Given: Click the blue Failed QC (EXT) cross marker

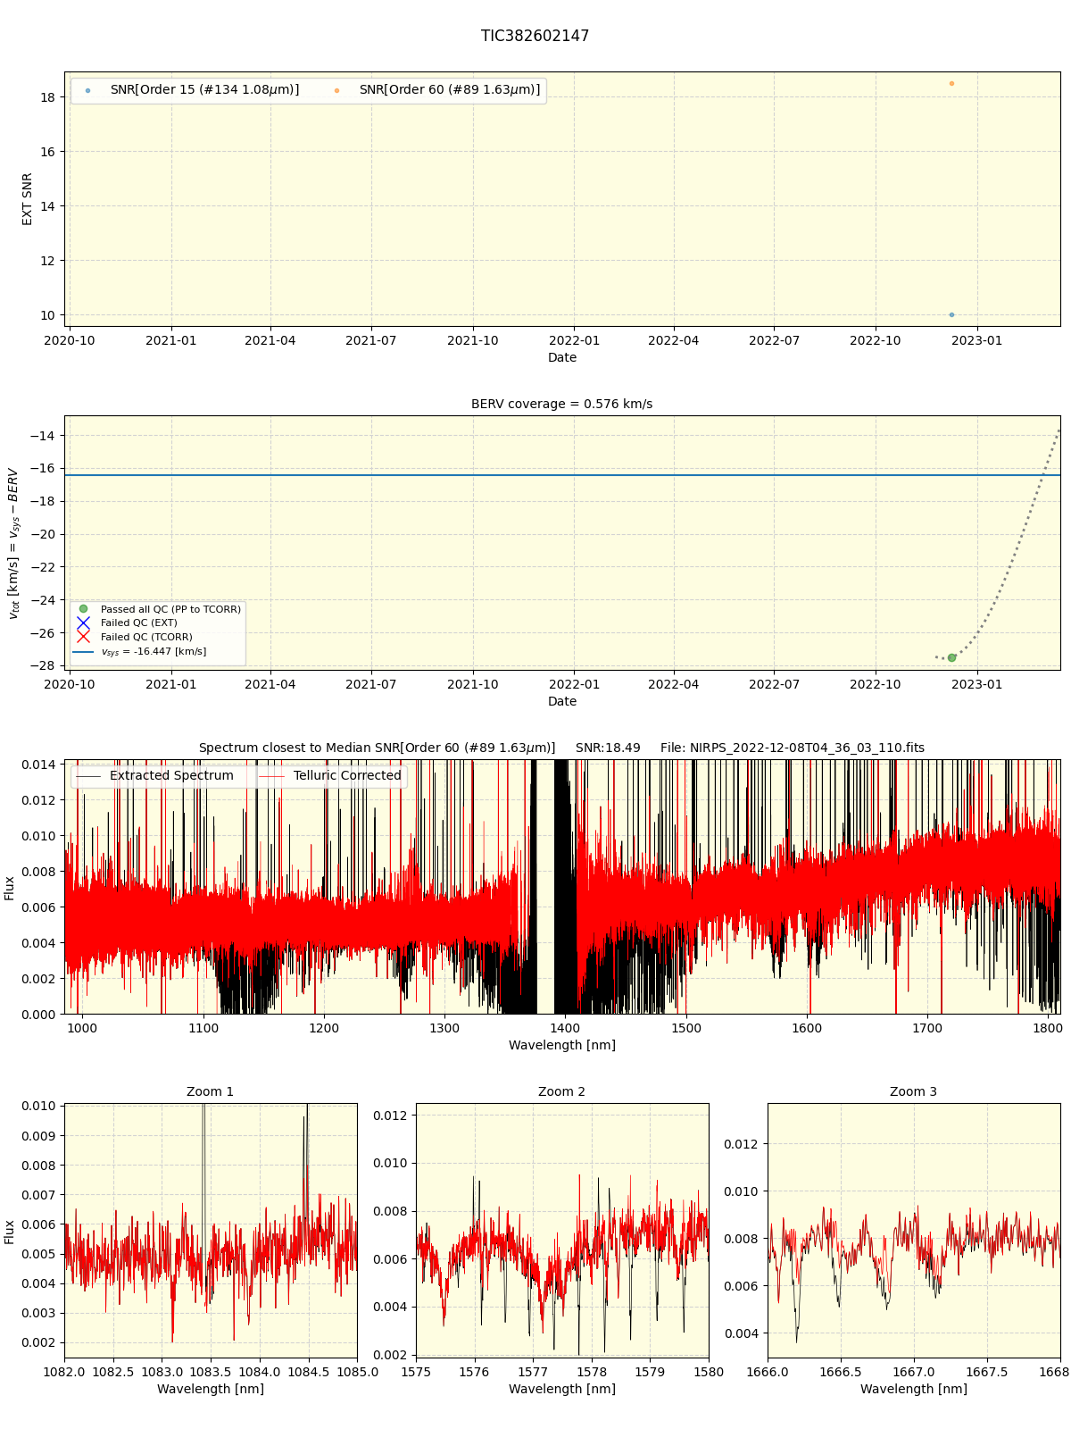Looking at the screenshot, I should point(83,623).
